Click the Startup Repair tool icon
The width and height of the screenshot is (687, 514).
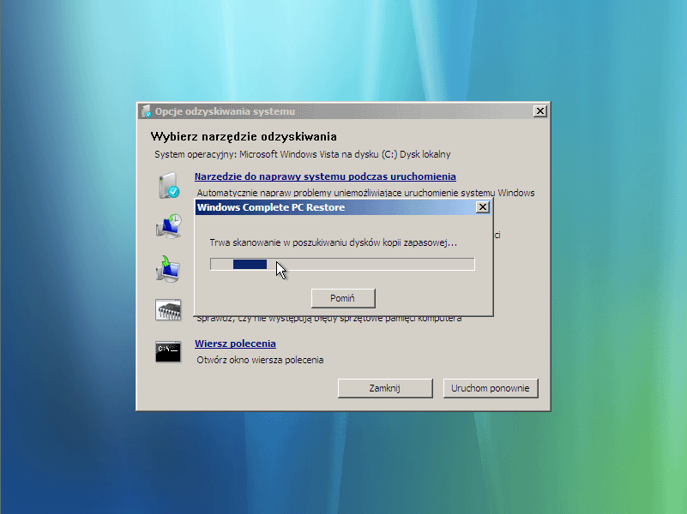tap(169, 185)
